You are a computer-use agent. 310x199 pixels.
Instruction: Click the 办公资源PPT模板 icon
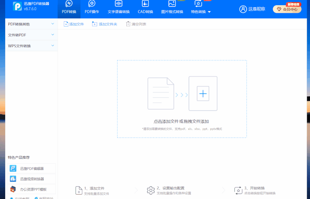coord(13,190)
